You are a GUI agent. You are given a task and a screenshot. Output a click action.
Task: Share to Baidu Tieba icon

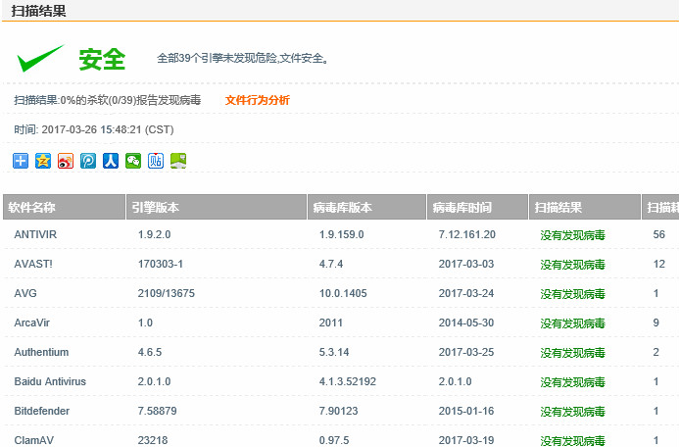coord(156,161)
